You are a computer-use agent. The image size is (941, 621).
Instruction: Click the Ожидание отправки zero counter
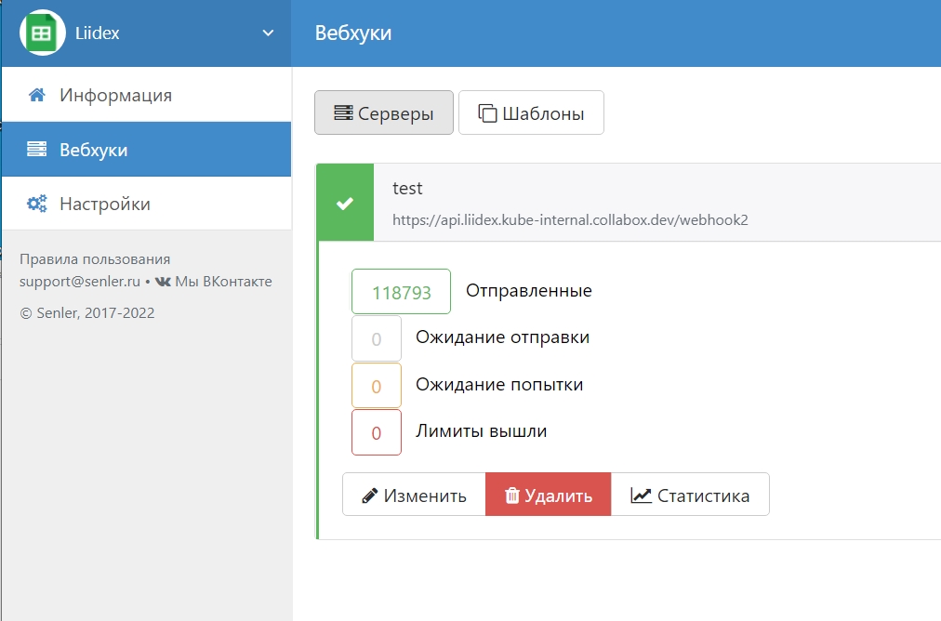pos(377,338)
